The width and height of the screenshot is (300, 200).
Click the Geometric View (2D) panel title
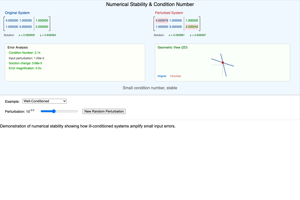coord(172,47)
